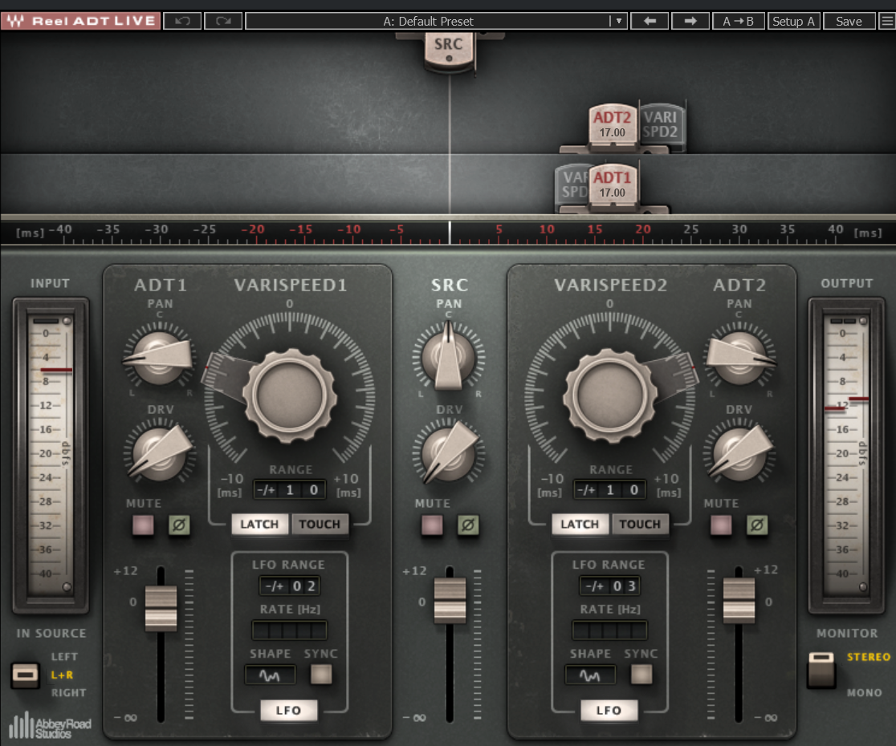Select RIGHT input source
This screenshot has width=896, height=746.
click(68, 692)
